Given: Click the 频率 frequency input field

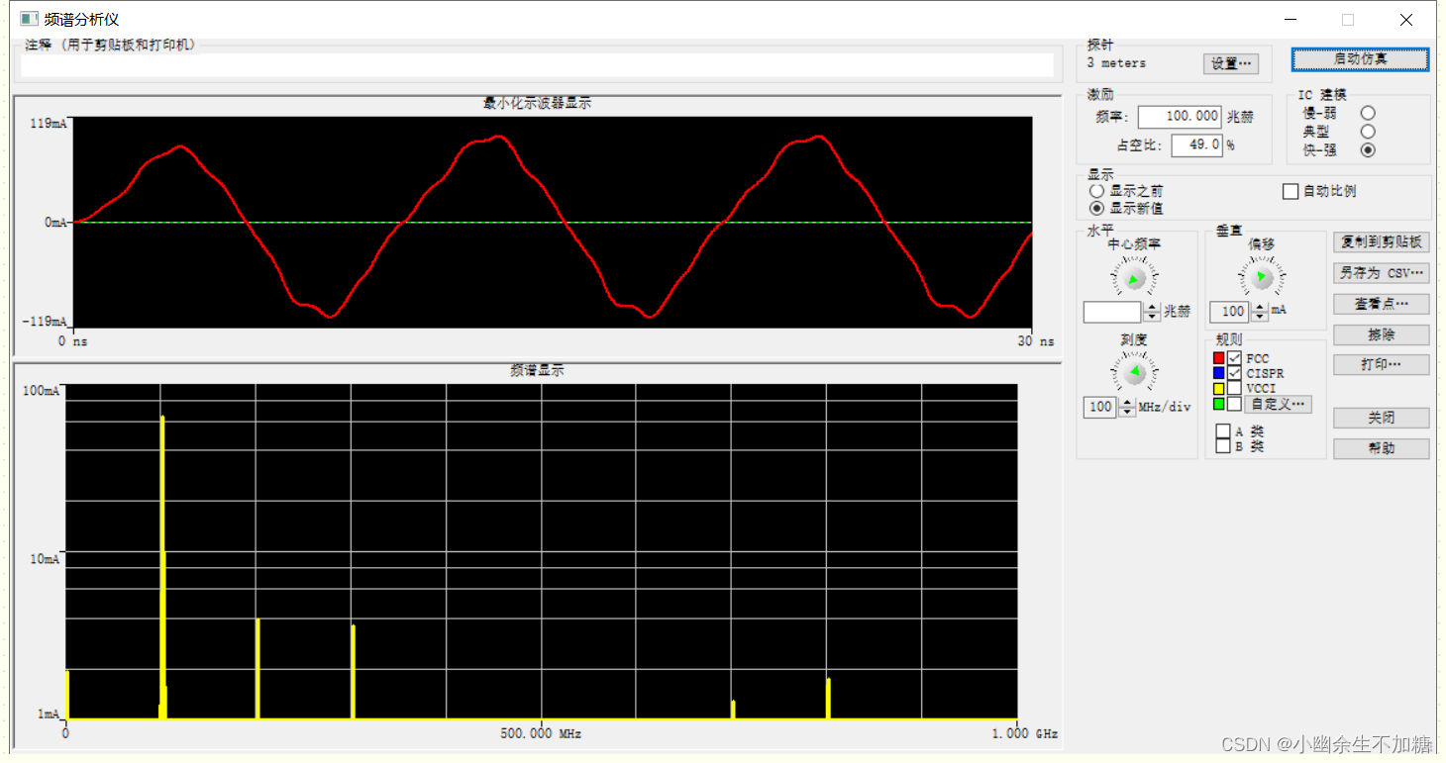Looking at the screenshot, I should pyautogui.click(x=1180, y=117).
